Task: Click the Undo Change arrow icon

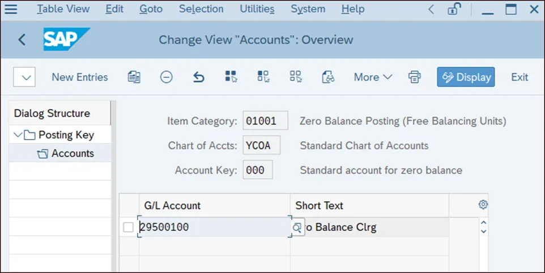Action: pos(198,77)
